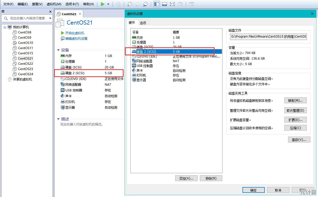Click 硬盘 2 (SCSI) icon in main window
Viewport: 318px width, 197px height.
(x=62, y=73)
